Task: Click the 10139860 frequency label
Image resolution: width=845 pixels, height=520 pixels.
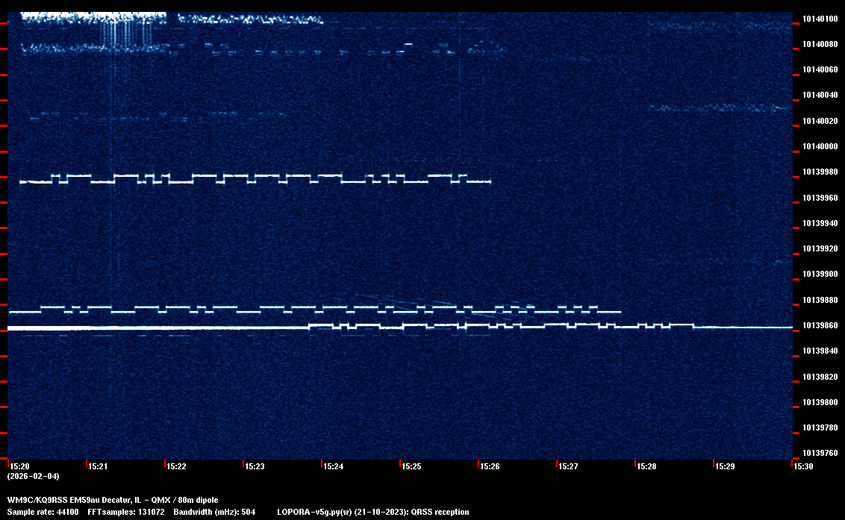Action: pos(819,325)
